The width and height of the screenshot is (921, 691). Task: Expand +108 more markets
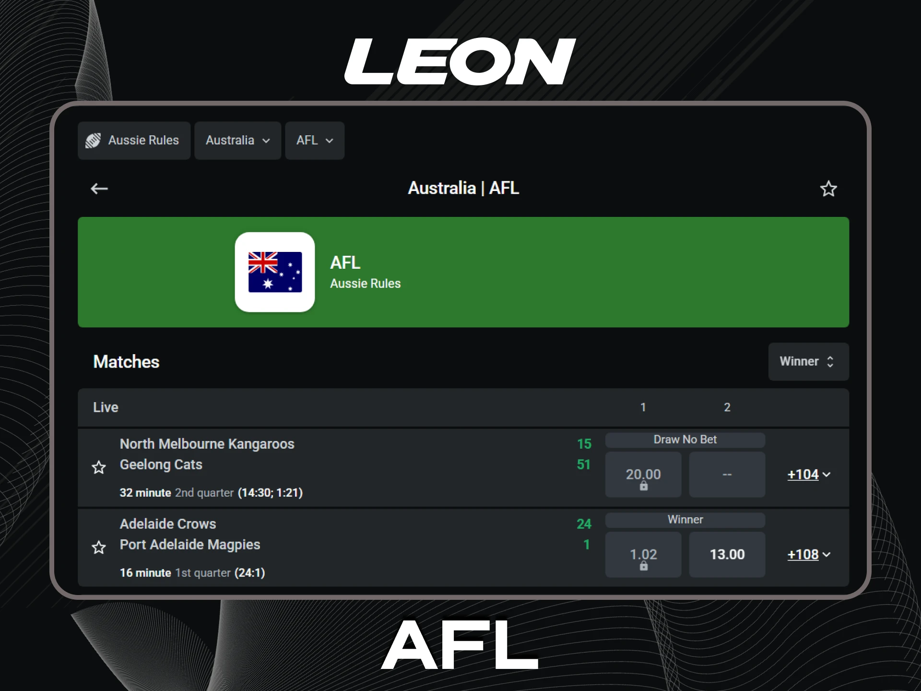point(809,555)
